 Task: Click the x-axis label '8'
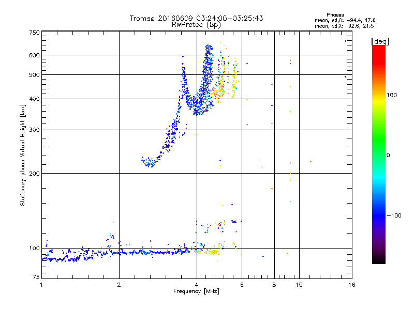point(274,285)
